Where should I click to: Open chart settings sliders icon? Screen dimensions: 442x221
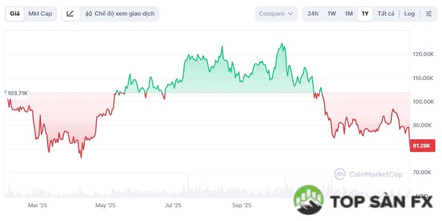429,14
